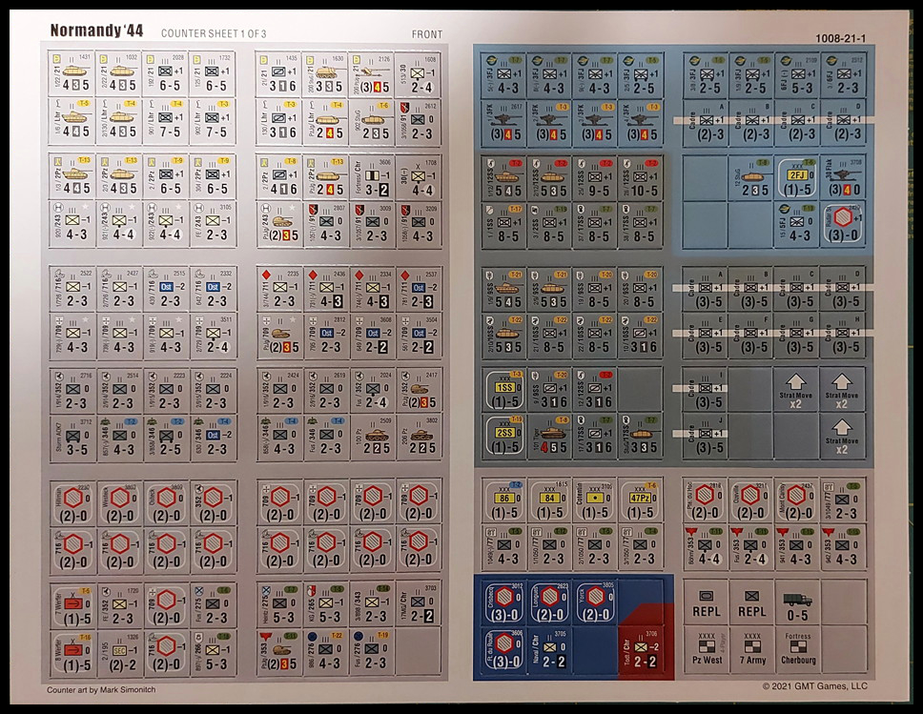Click the Ft du Roule (3)-0 counter
This screenshot has height=714, width=923.
pyautogui.click(x=504, y=650)
